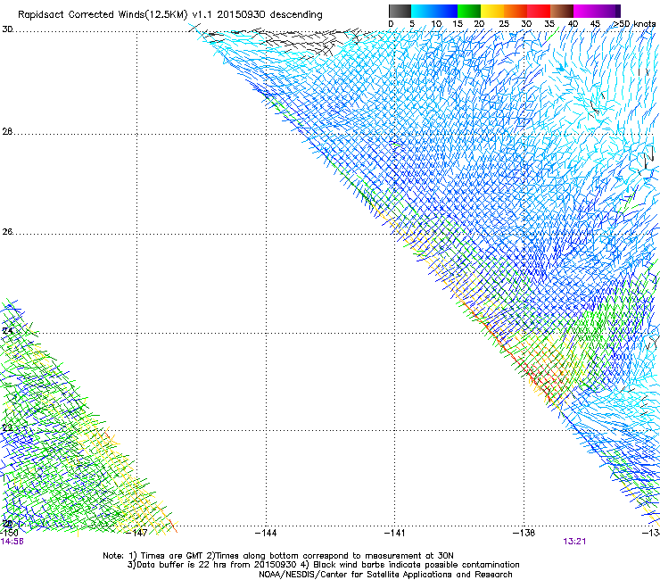Click the '10' label under the color bar
Image resolution: width=660 pixels, height=580 pixels.
[x=436, y=24]
